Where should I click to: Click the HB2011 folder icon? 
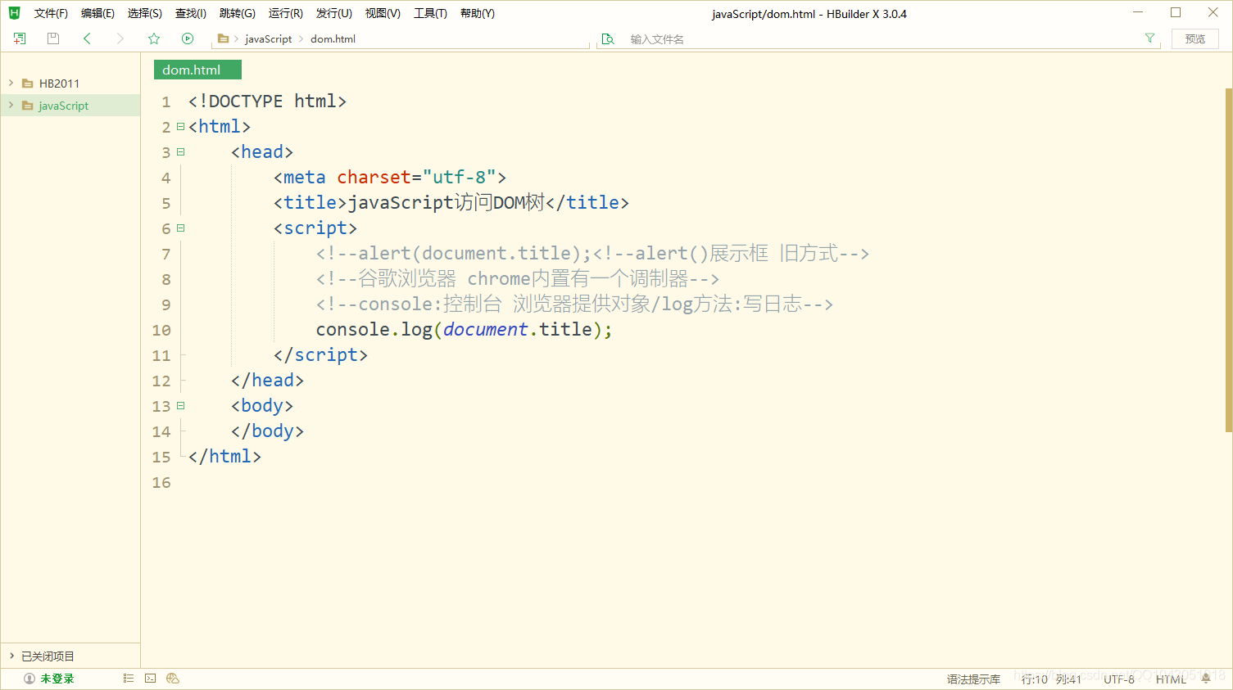(x=28, y=83)
